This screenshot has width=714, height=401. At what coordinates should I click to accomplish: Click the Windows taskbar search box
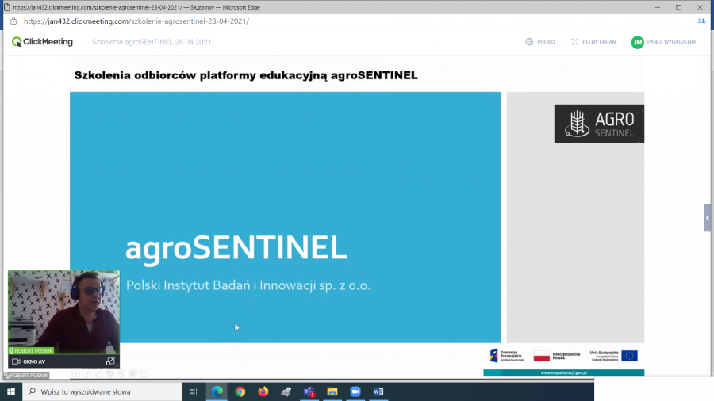coord(102,391)
